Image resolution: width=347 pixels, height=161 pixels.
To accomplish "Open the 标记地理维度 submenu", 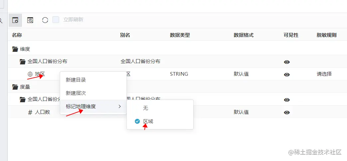I will click(93, 107).
